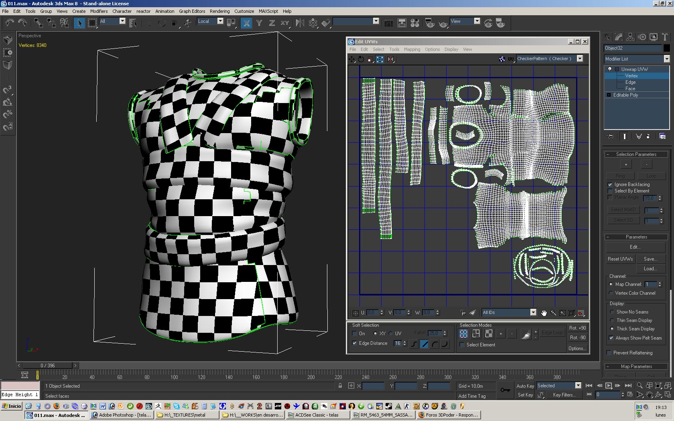Select the Rotate tool in Edit UVWs

pyautogui.click(x=361, y=59)
